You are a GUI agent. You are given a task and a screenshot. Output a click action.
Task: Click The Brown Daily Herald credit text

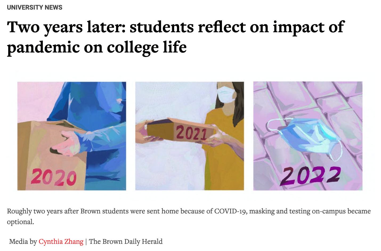126,241
